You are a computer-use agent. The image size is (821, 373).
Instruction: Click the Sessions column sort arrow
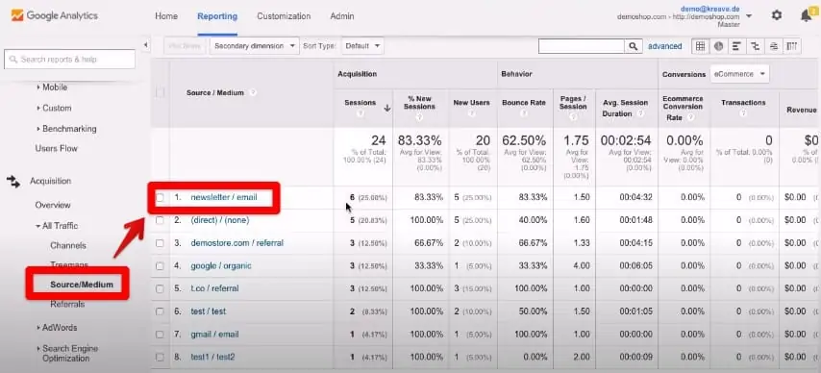click(386, 108)
